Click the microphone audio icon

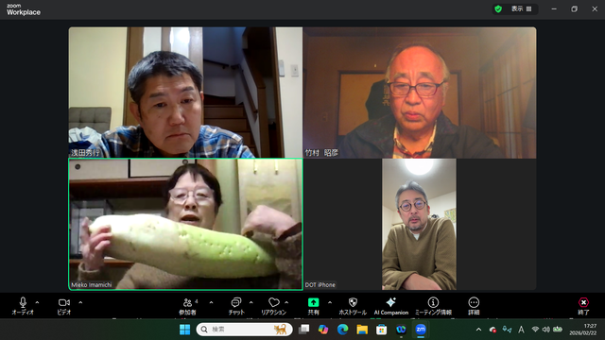pyautogui.click(x=23, y=302)
